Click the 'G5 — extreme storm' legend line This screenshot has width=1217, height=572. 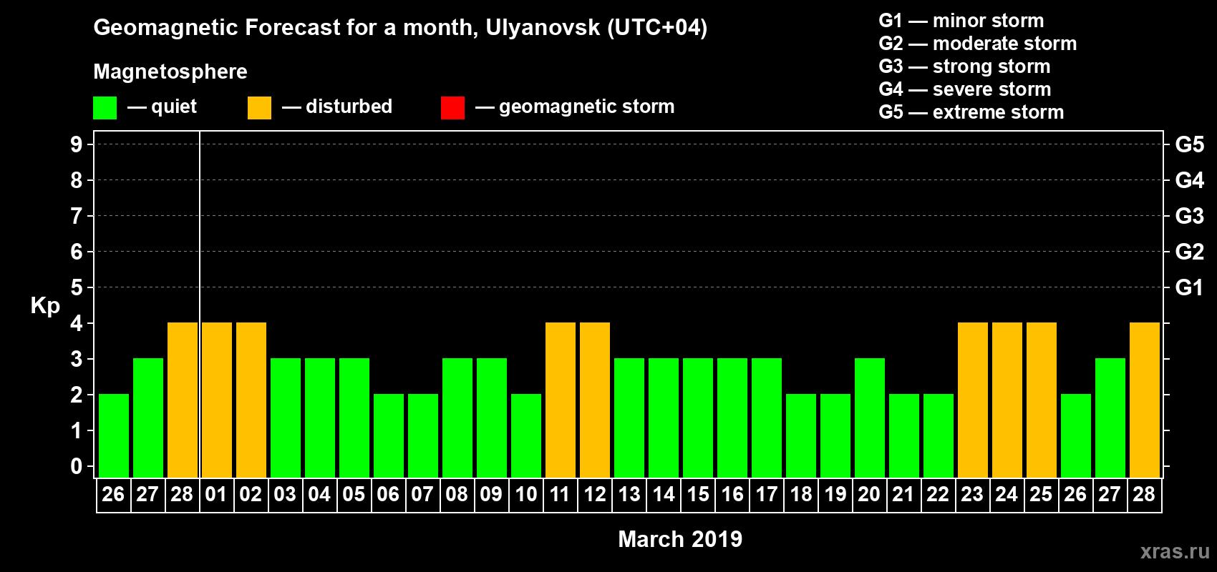[x=971, y=112]
